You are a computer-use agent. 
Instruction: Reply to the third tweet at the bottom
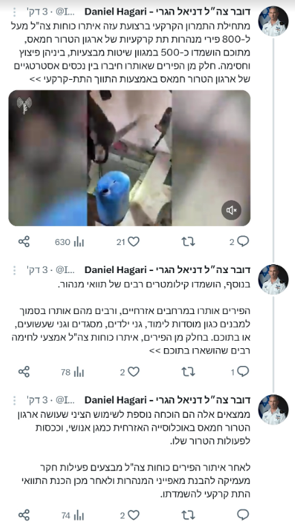coord(243,515)
